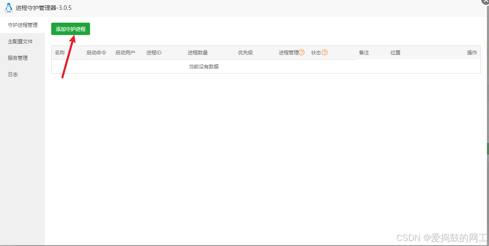This screenshot has width=489, height=246.
Task: Click the 备注 column header
Action: (364, 53)
